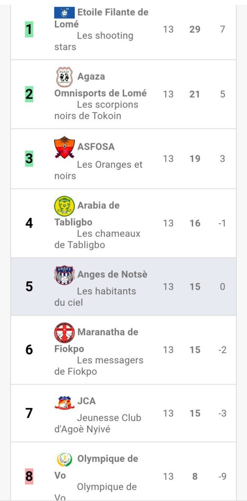The image size is (247, 501).
Task: Click the green rank 1 badge
Action: [x=29, y=29]
